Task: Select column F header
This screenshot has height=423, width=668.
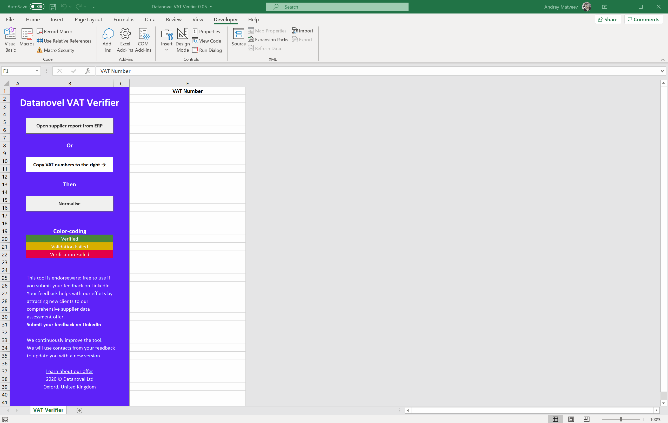Action: coord(187,83)
